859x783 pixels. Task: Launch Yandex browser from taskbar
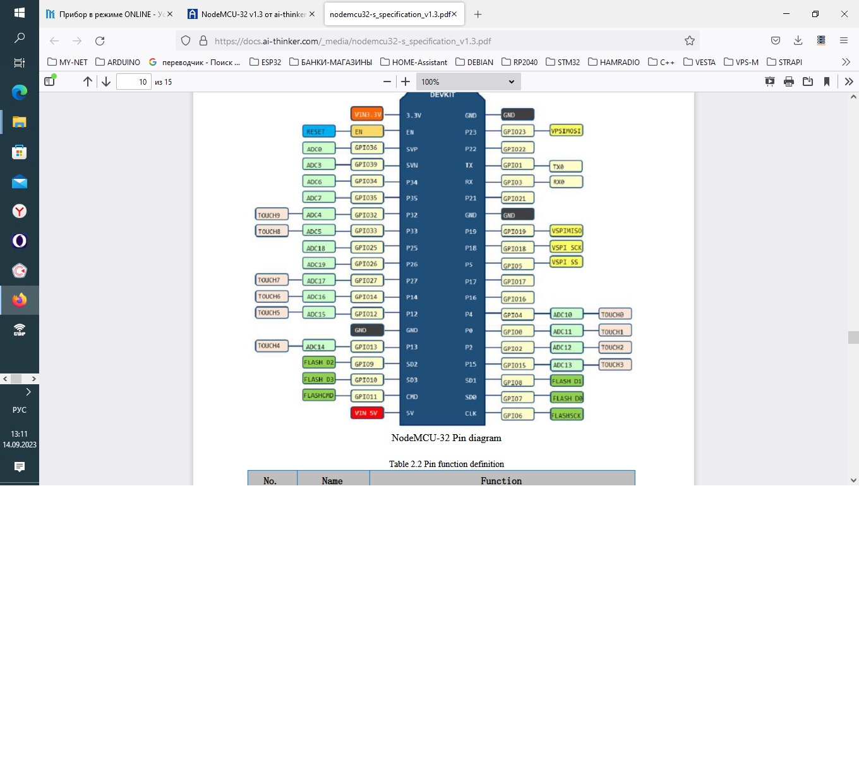[x=20, y=211]
